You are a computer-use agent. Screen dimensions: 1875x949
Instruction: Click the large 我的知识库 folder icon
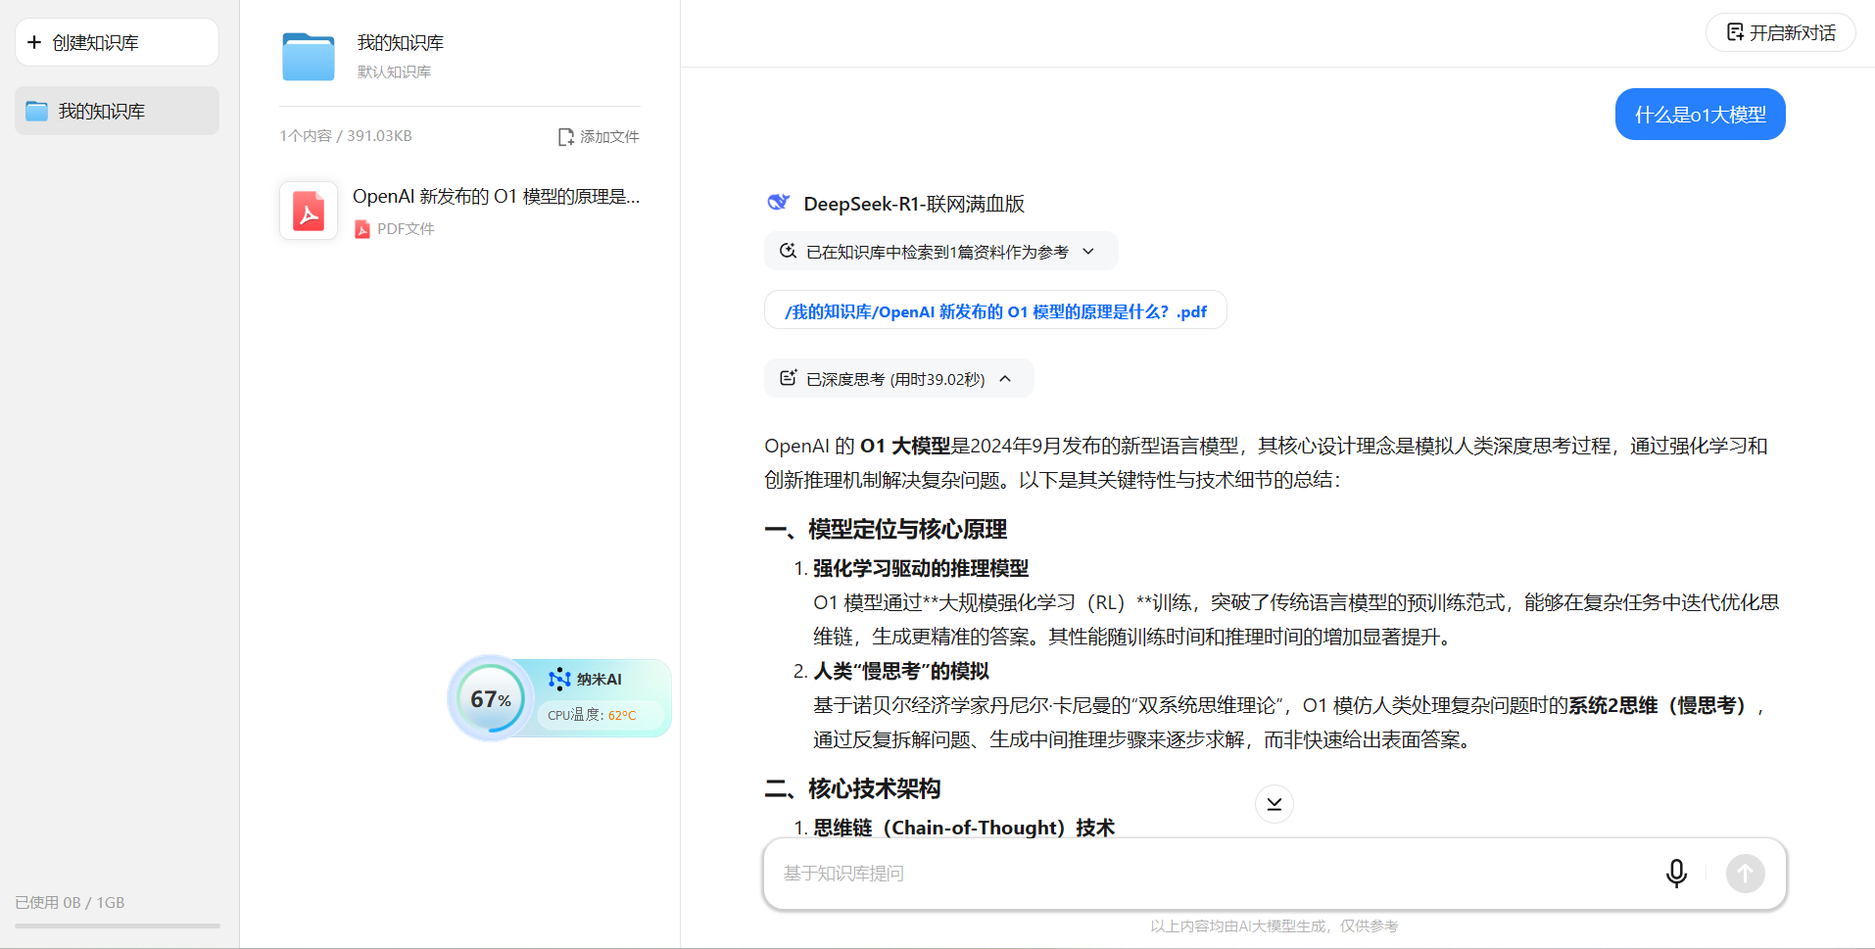[x=309, y=57]
